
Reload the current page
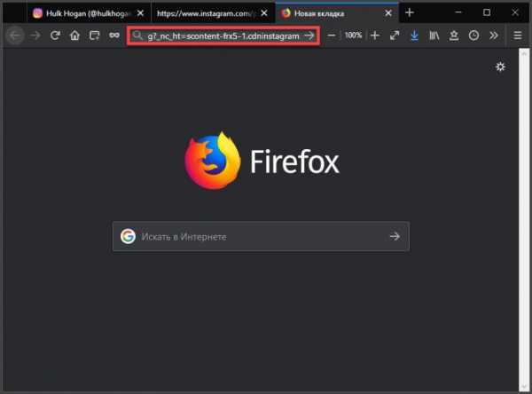tap(55, 35)
